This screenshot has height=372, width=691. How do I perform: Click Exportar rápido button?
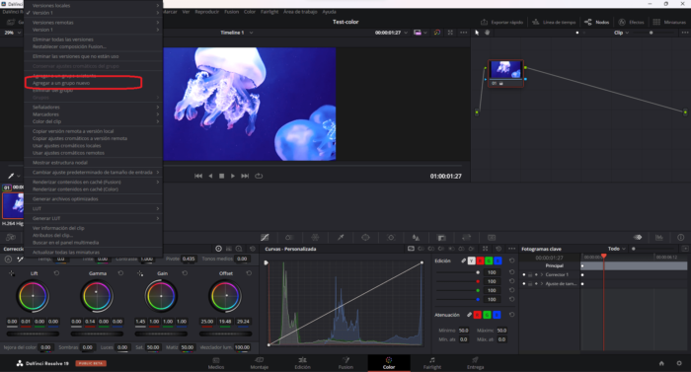tap(501, 22)
